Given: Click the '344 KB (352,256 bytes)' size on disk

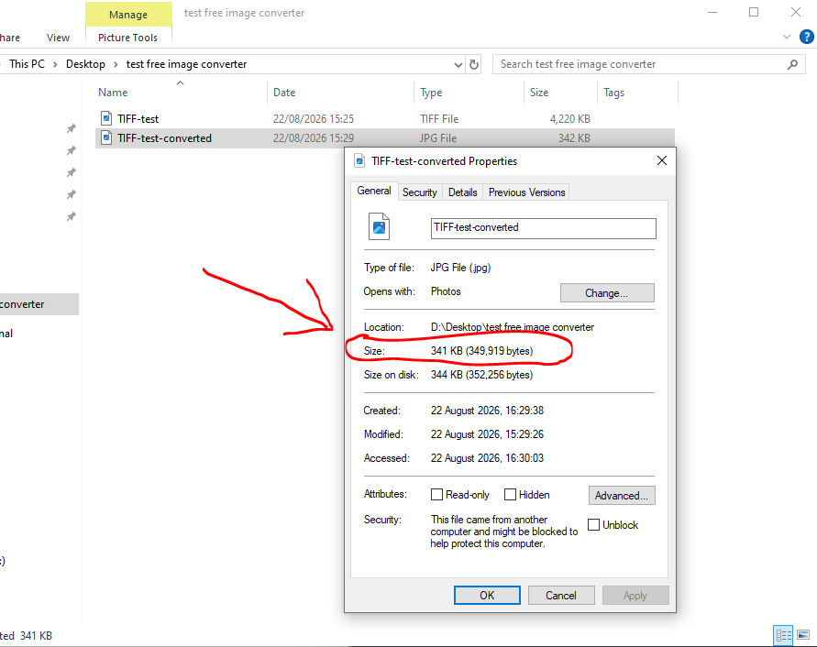Looking at the screenshot, I should tap(481, 375).
